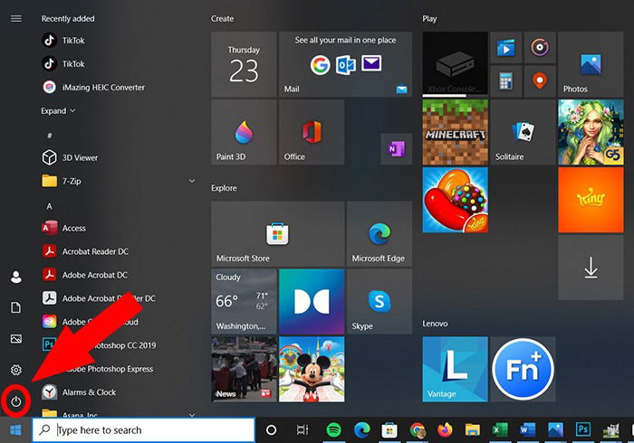Open Task View on taskbar

tap(303, 430)
